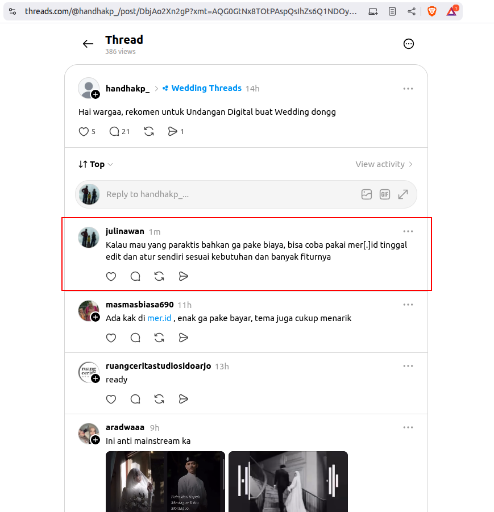Click the Reply to handhakp_ input field
Screen dimensions: 494x512
230,194
